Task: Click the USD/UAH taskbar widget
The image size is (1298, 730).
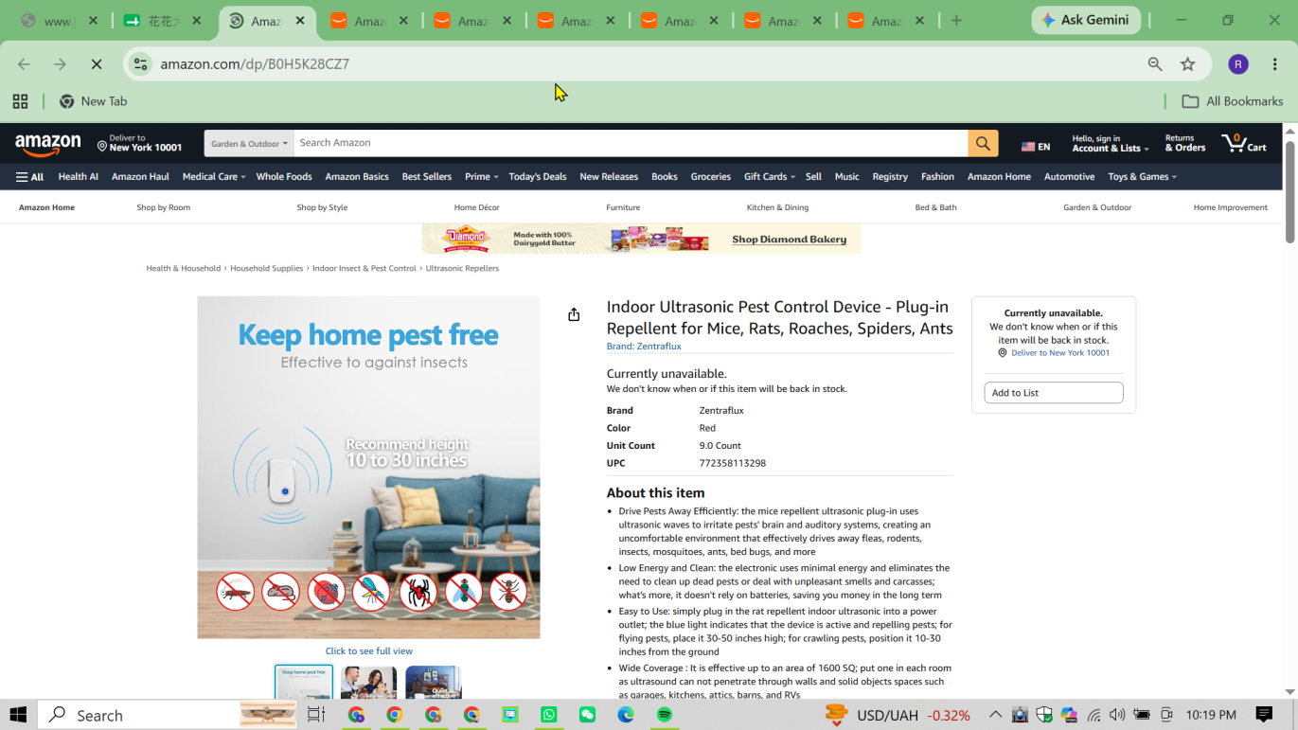Action: 898,715
